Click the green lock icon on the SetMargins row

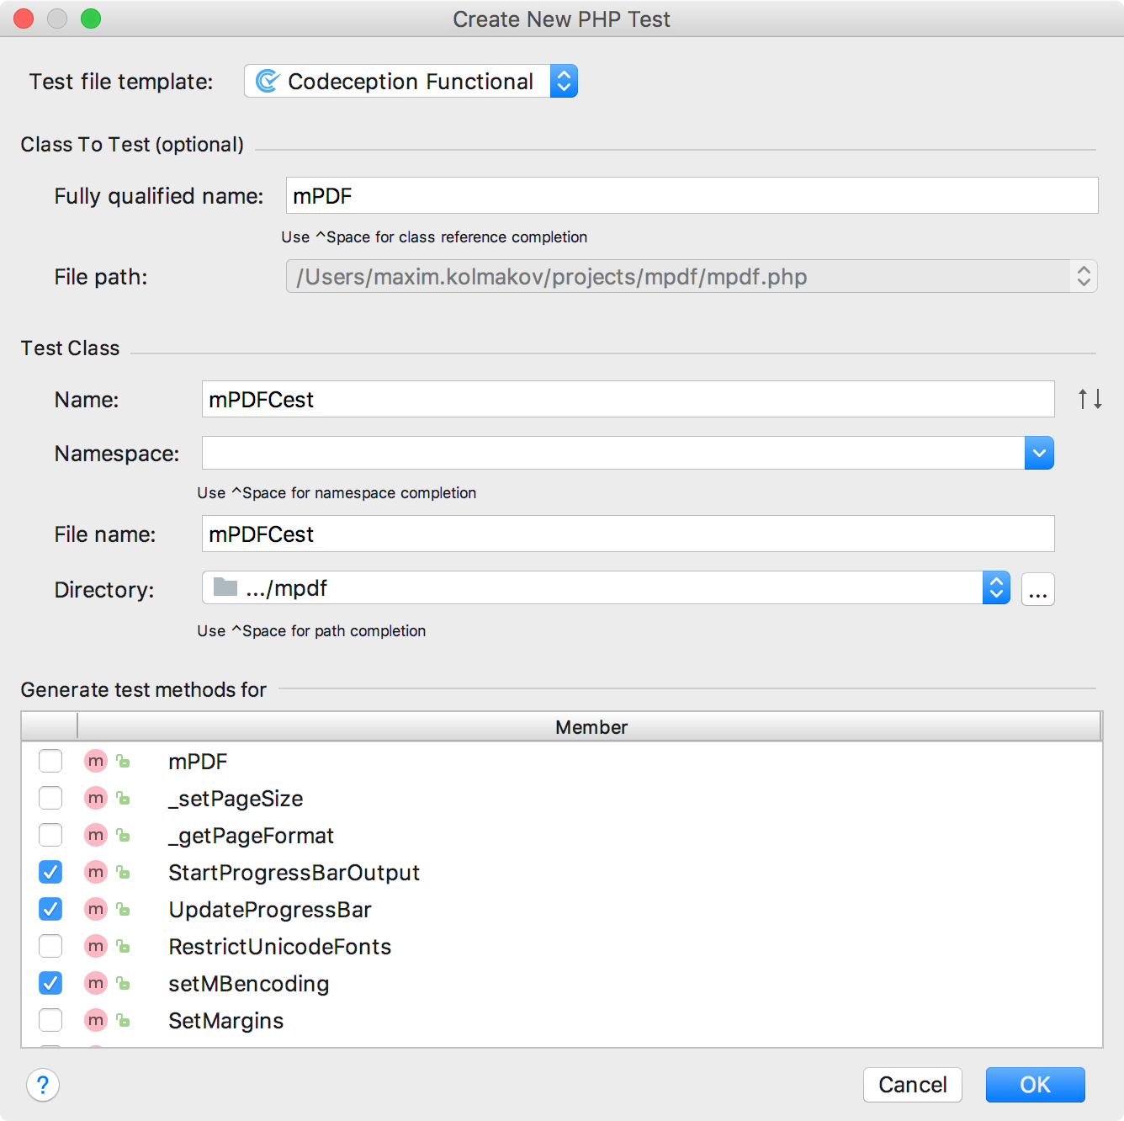coord(123,1021)
